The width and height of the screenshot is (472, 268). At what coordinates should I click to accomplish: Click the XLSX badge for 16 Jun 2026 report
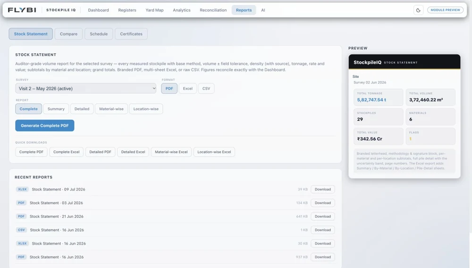point(22,244)
